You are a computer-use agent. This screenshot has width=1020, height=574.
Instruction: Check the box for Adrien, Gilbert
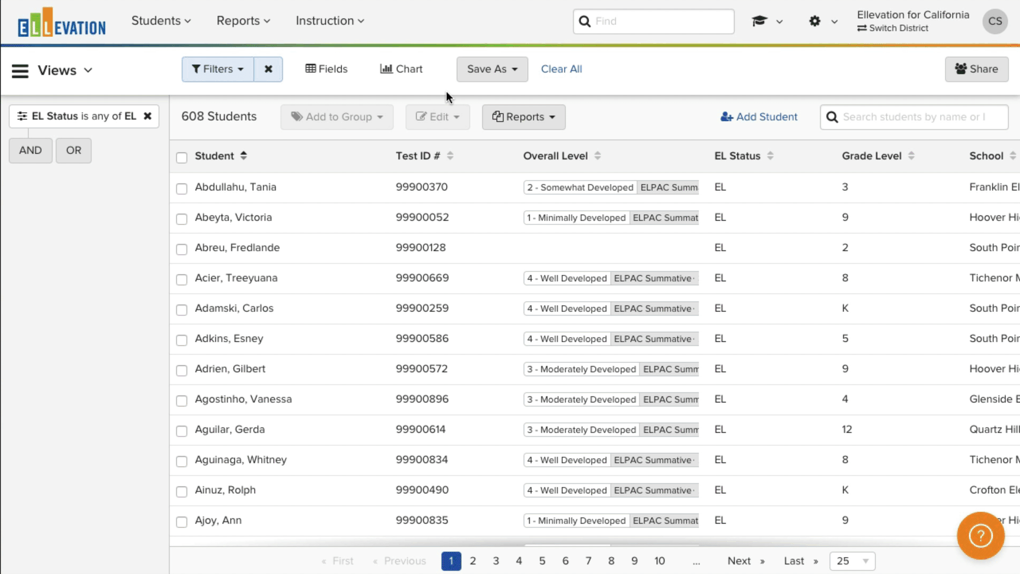tap(182, 370)
